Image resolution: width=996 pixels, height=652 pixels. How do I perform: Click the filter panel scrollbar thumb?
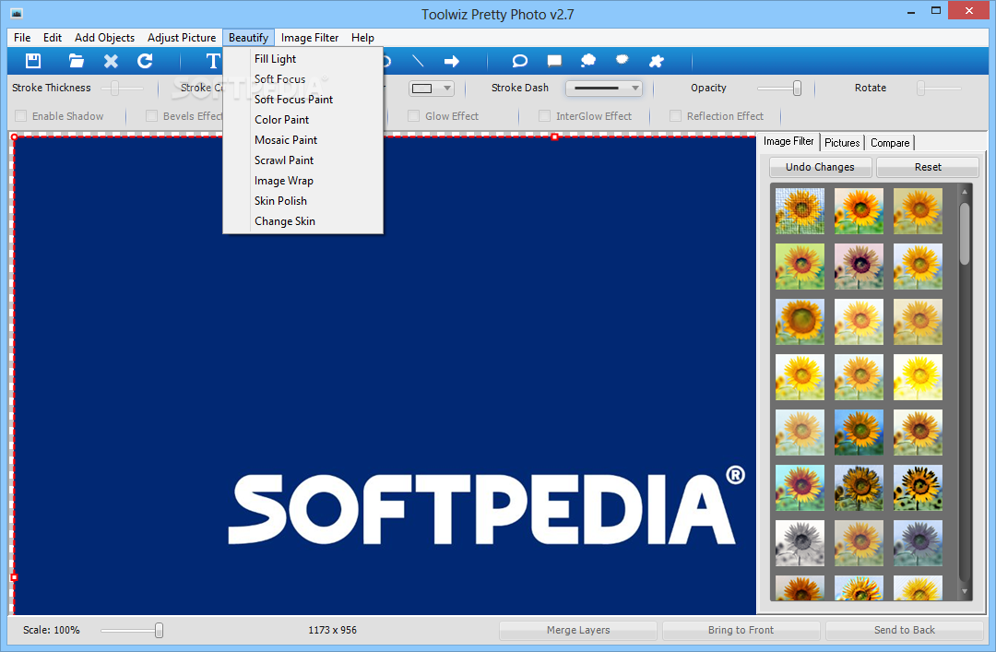[965, 233]
